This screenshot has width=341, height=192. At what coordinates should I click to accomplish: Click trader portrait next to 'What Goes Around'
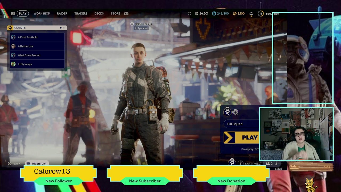(13, 55)
